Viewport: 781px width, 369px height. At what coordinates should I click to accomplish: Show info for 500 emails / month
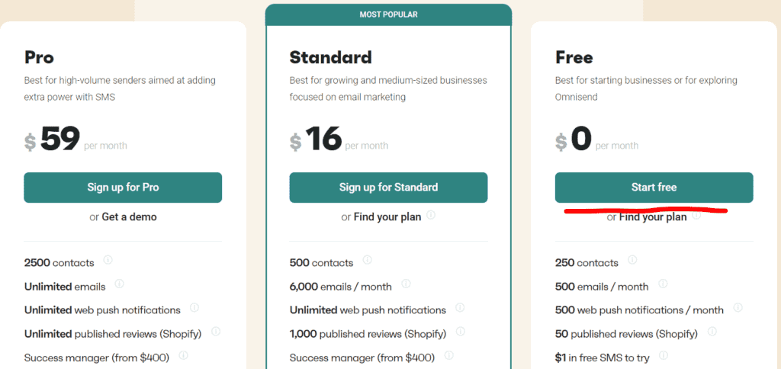click(x=663, y=284)
